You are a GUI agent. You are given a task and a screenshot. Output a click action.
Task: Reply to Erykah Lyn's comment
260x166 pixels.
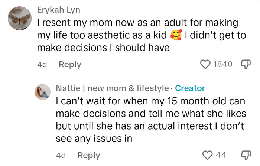tap(70, 64)
